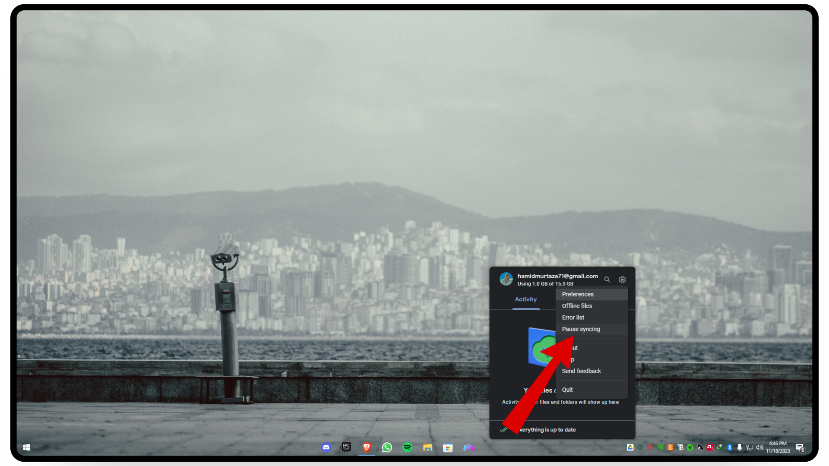Quit Google Drive from the menu
Viewport: 829px width, 466px height.
pyautogui.click(x=567, y=390)
